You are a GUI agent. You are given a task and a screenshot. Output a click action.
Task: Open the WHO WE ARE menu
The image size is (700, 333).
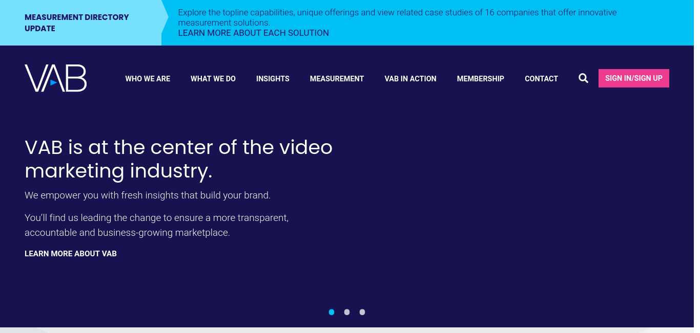click(x=148, y=79)
